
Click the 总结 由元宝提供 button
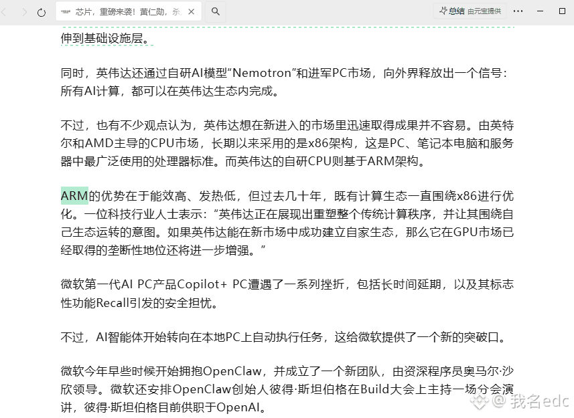click(x=470, y=11)
